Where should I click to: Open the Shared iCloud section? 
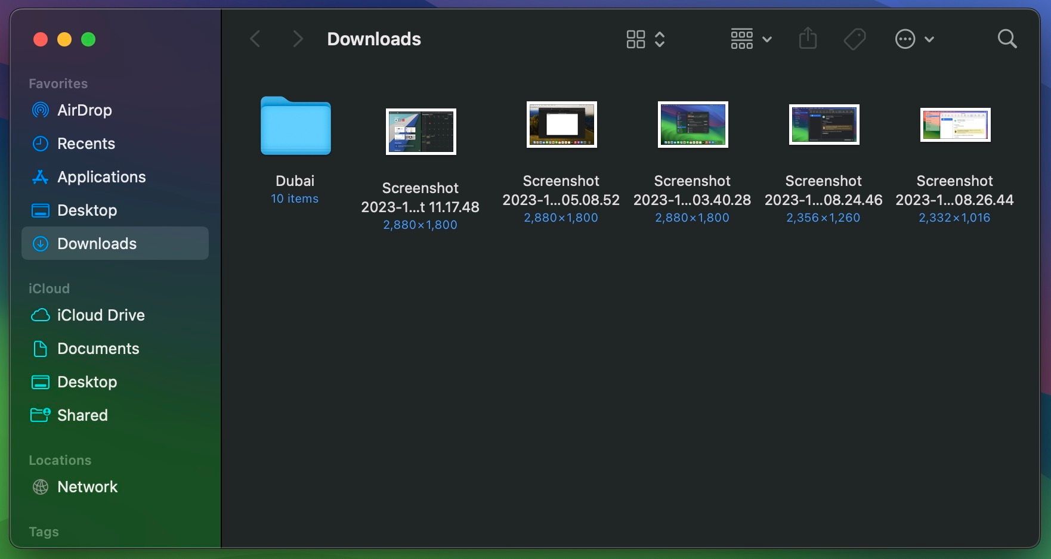pyautogui.click(x=82, y=415)
